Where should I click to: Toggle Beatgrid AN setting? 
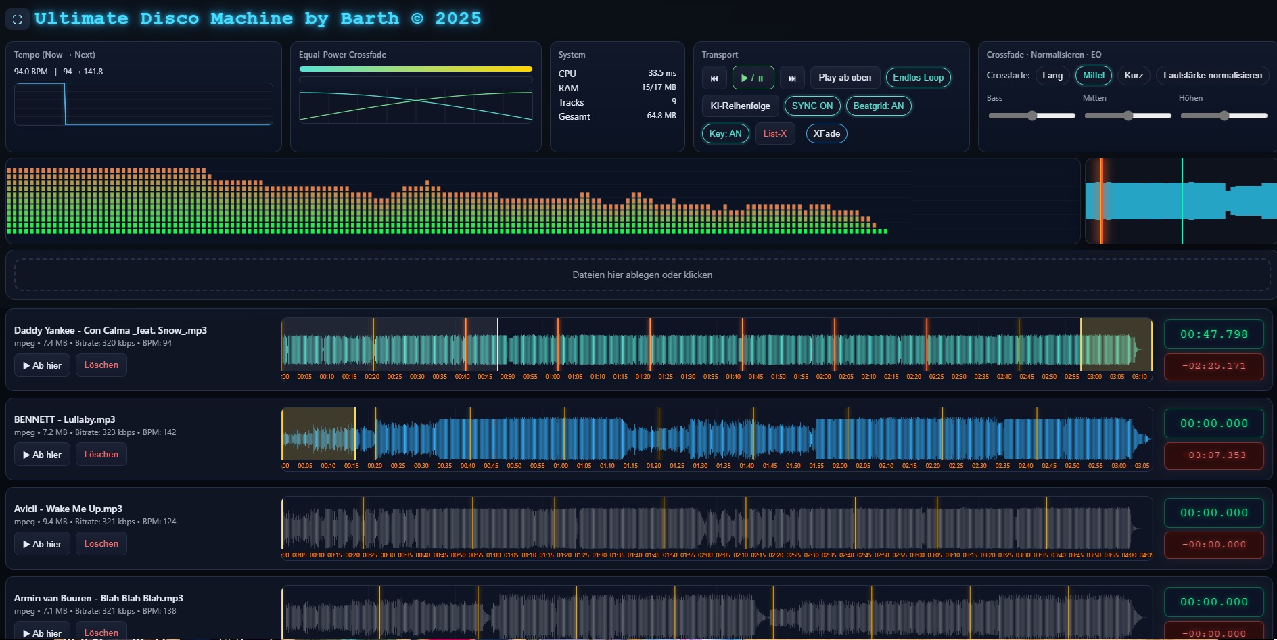(878, 106)
